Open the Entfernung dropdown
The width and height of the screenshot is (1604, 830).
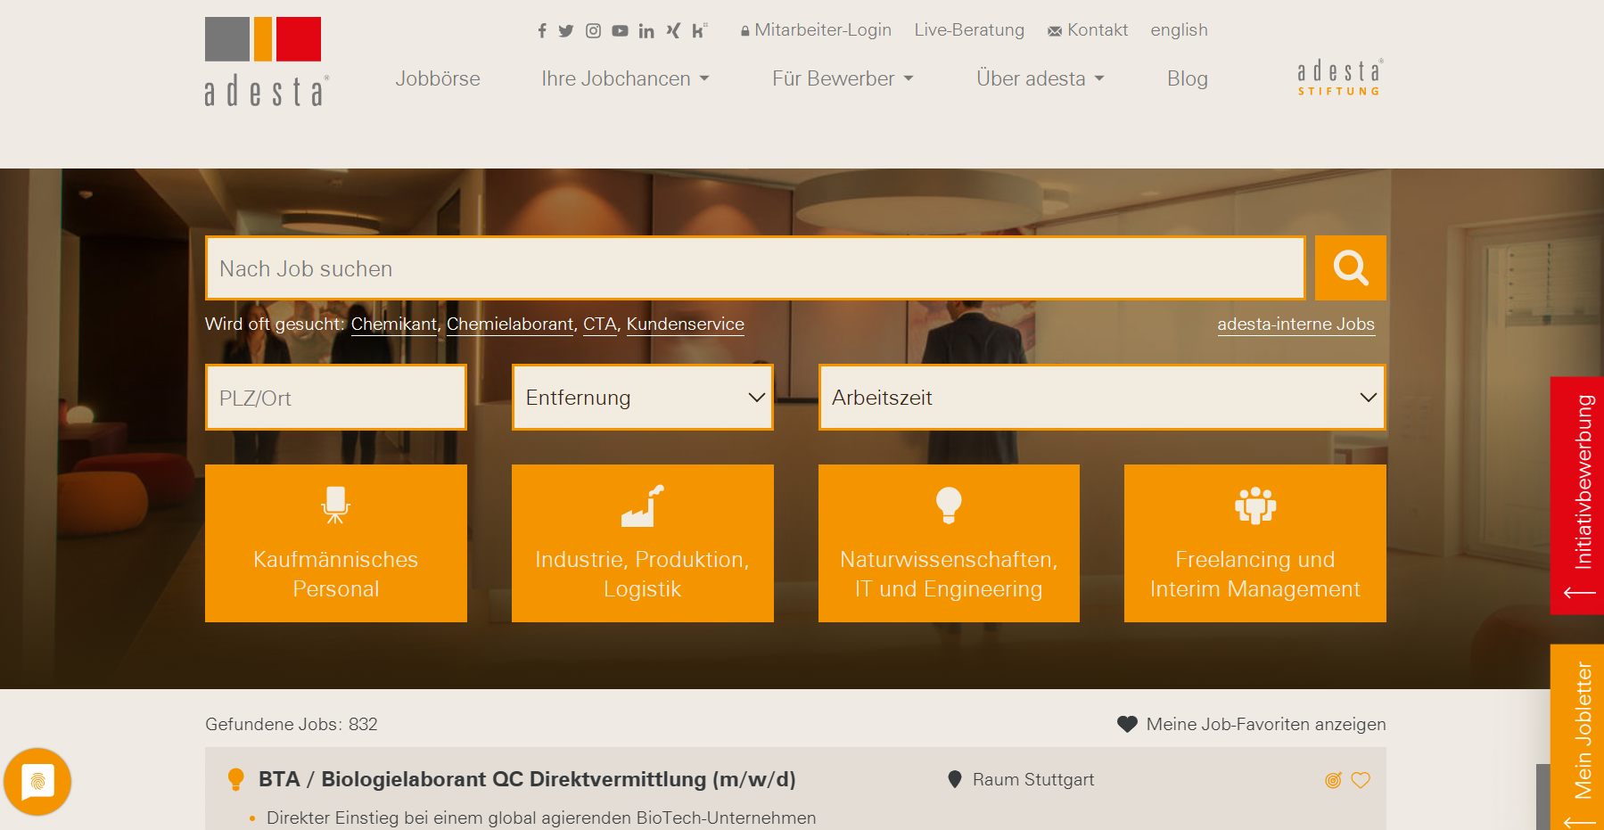(642, 398)
